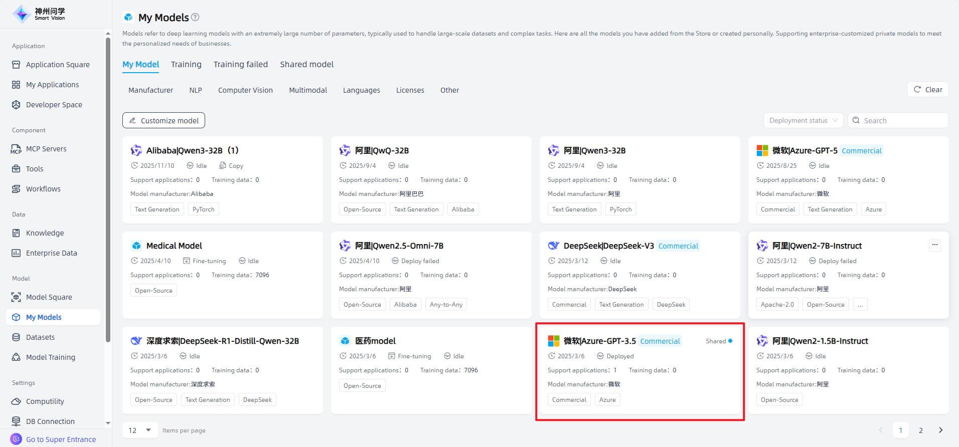Viewport: 959px width, 447px height.
Task: Click the Copy icon on Alibaba|Qwen3-32B card
Action: point(223,165)
